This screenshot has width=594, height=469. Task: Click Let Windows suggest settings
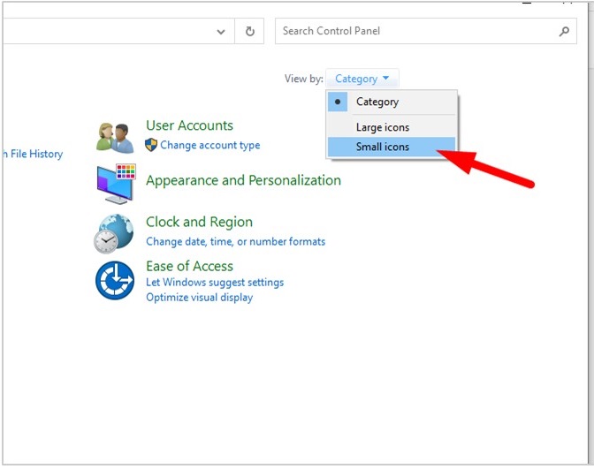click(215, 283)
